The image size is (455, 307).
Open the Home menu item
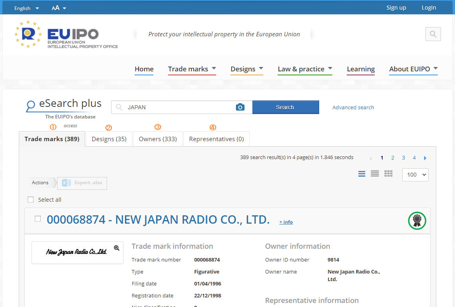[x=144, y=69]
